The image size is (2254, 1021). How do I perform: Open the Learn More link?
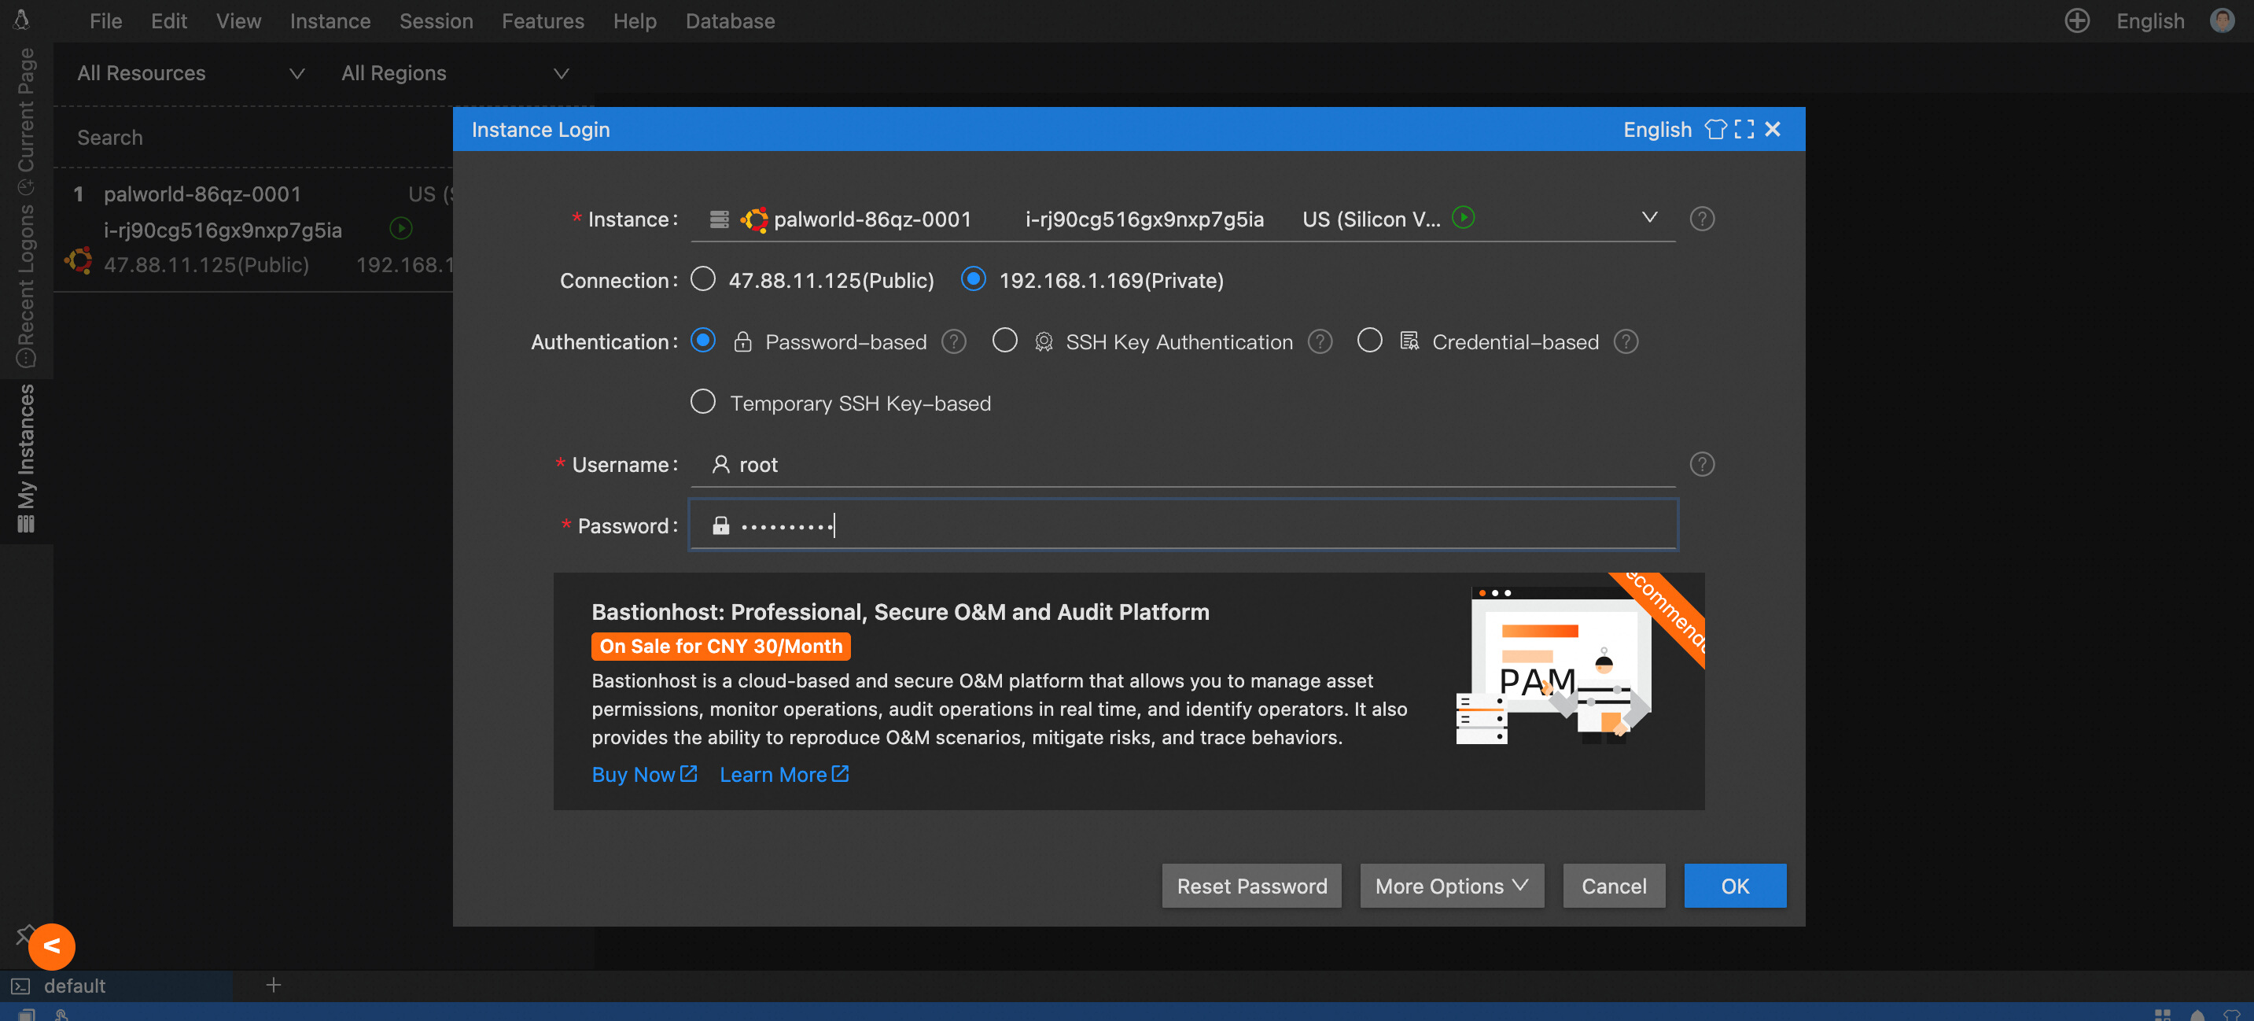[x=784, y=774]
